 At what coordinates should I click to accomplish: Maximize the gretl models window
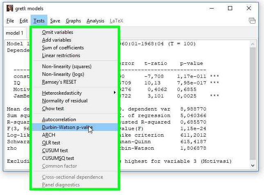[x=230, y=8]
